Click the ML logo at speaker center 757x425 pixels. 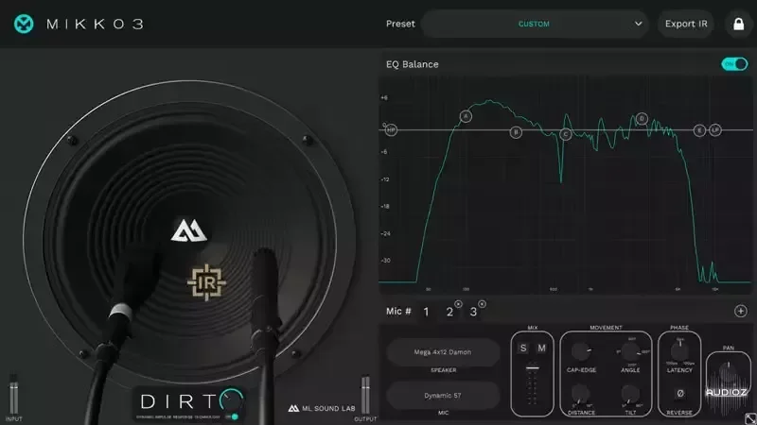[188, 230]
